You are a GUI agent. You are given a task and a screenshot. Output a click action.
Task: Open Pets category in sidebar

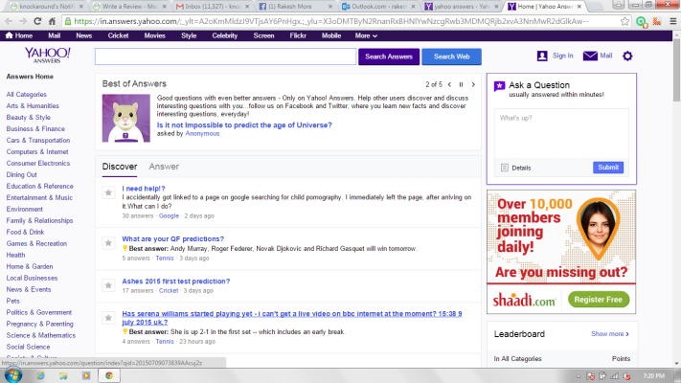point(13,301)
